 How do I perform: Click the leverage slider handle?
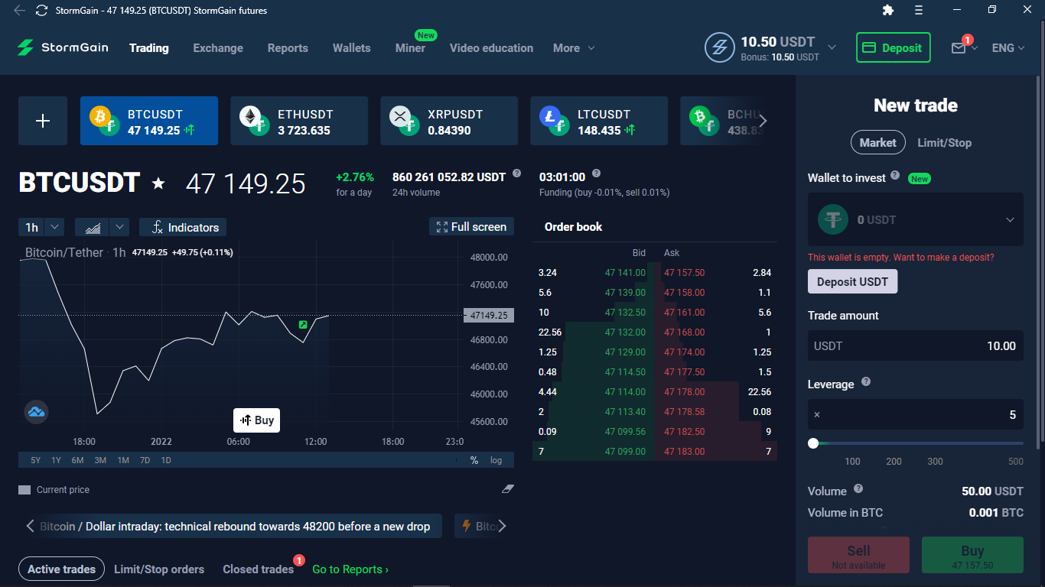coord(813,443)
